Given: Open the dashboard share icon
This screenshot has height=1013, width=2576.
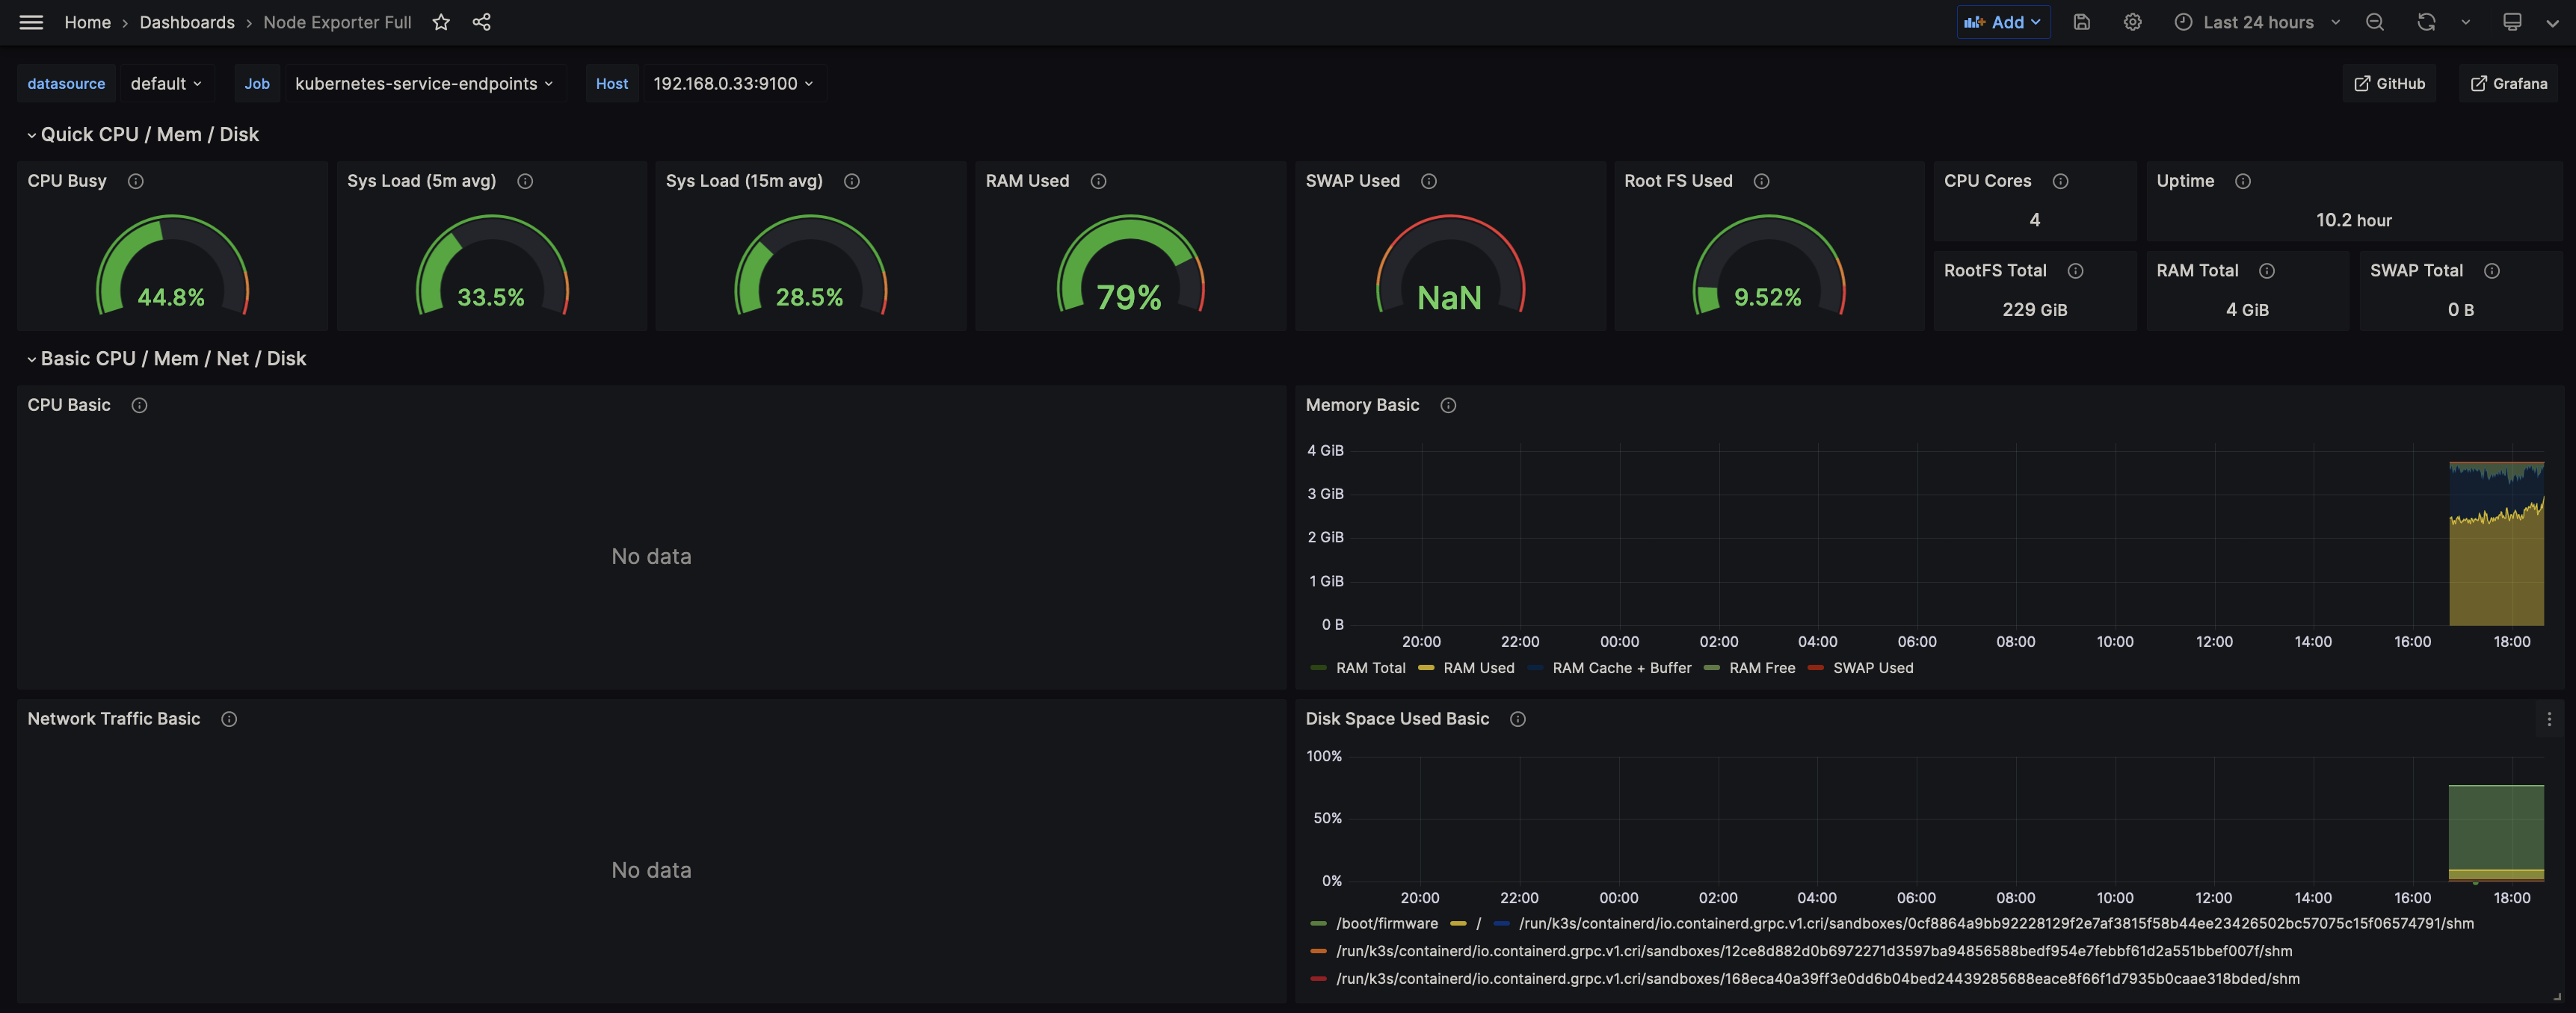Looking at the screenshot, I should pyautogui.click(x=482, y=22).
